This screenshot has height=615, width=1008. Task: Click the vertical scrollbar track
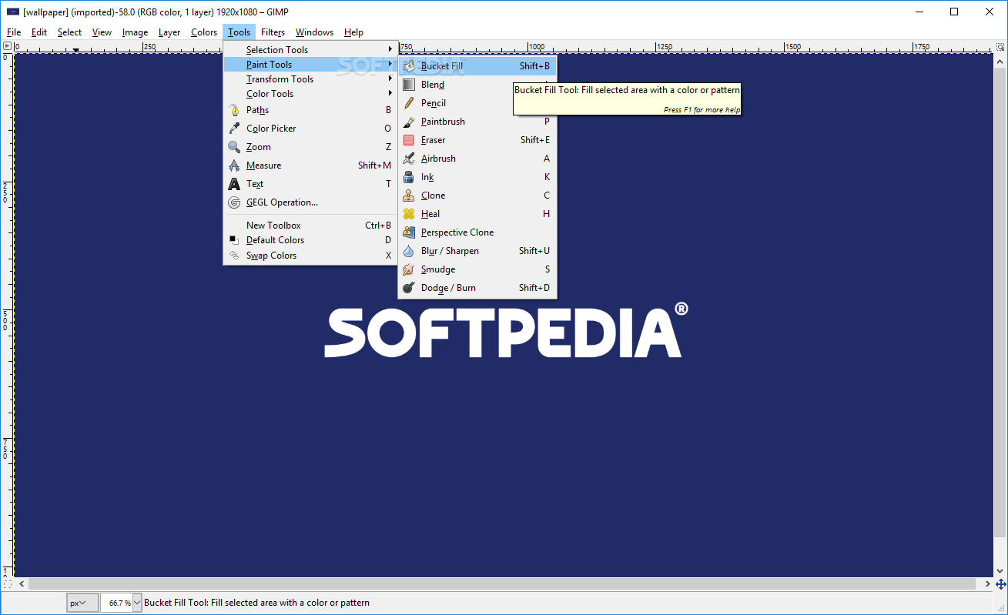1001,301
